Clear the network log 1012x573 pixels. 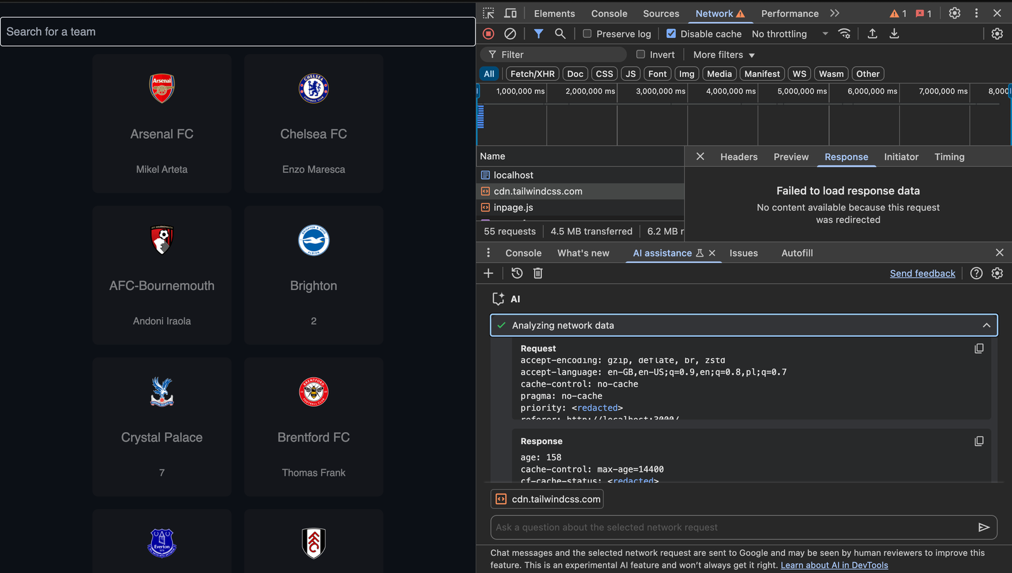click(510, 33)
